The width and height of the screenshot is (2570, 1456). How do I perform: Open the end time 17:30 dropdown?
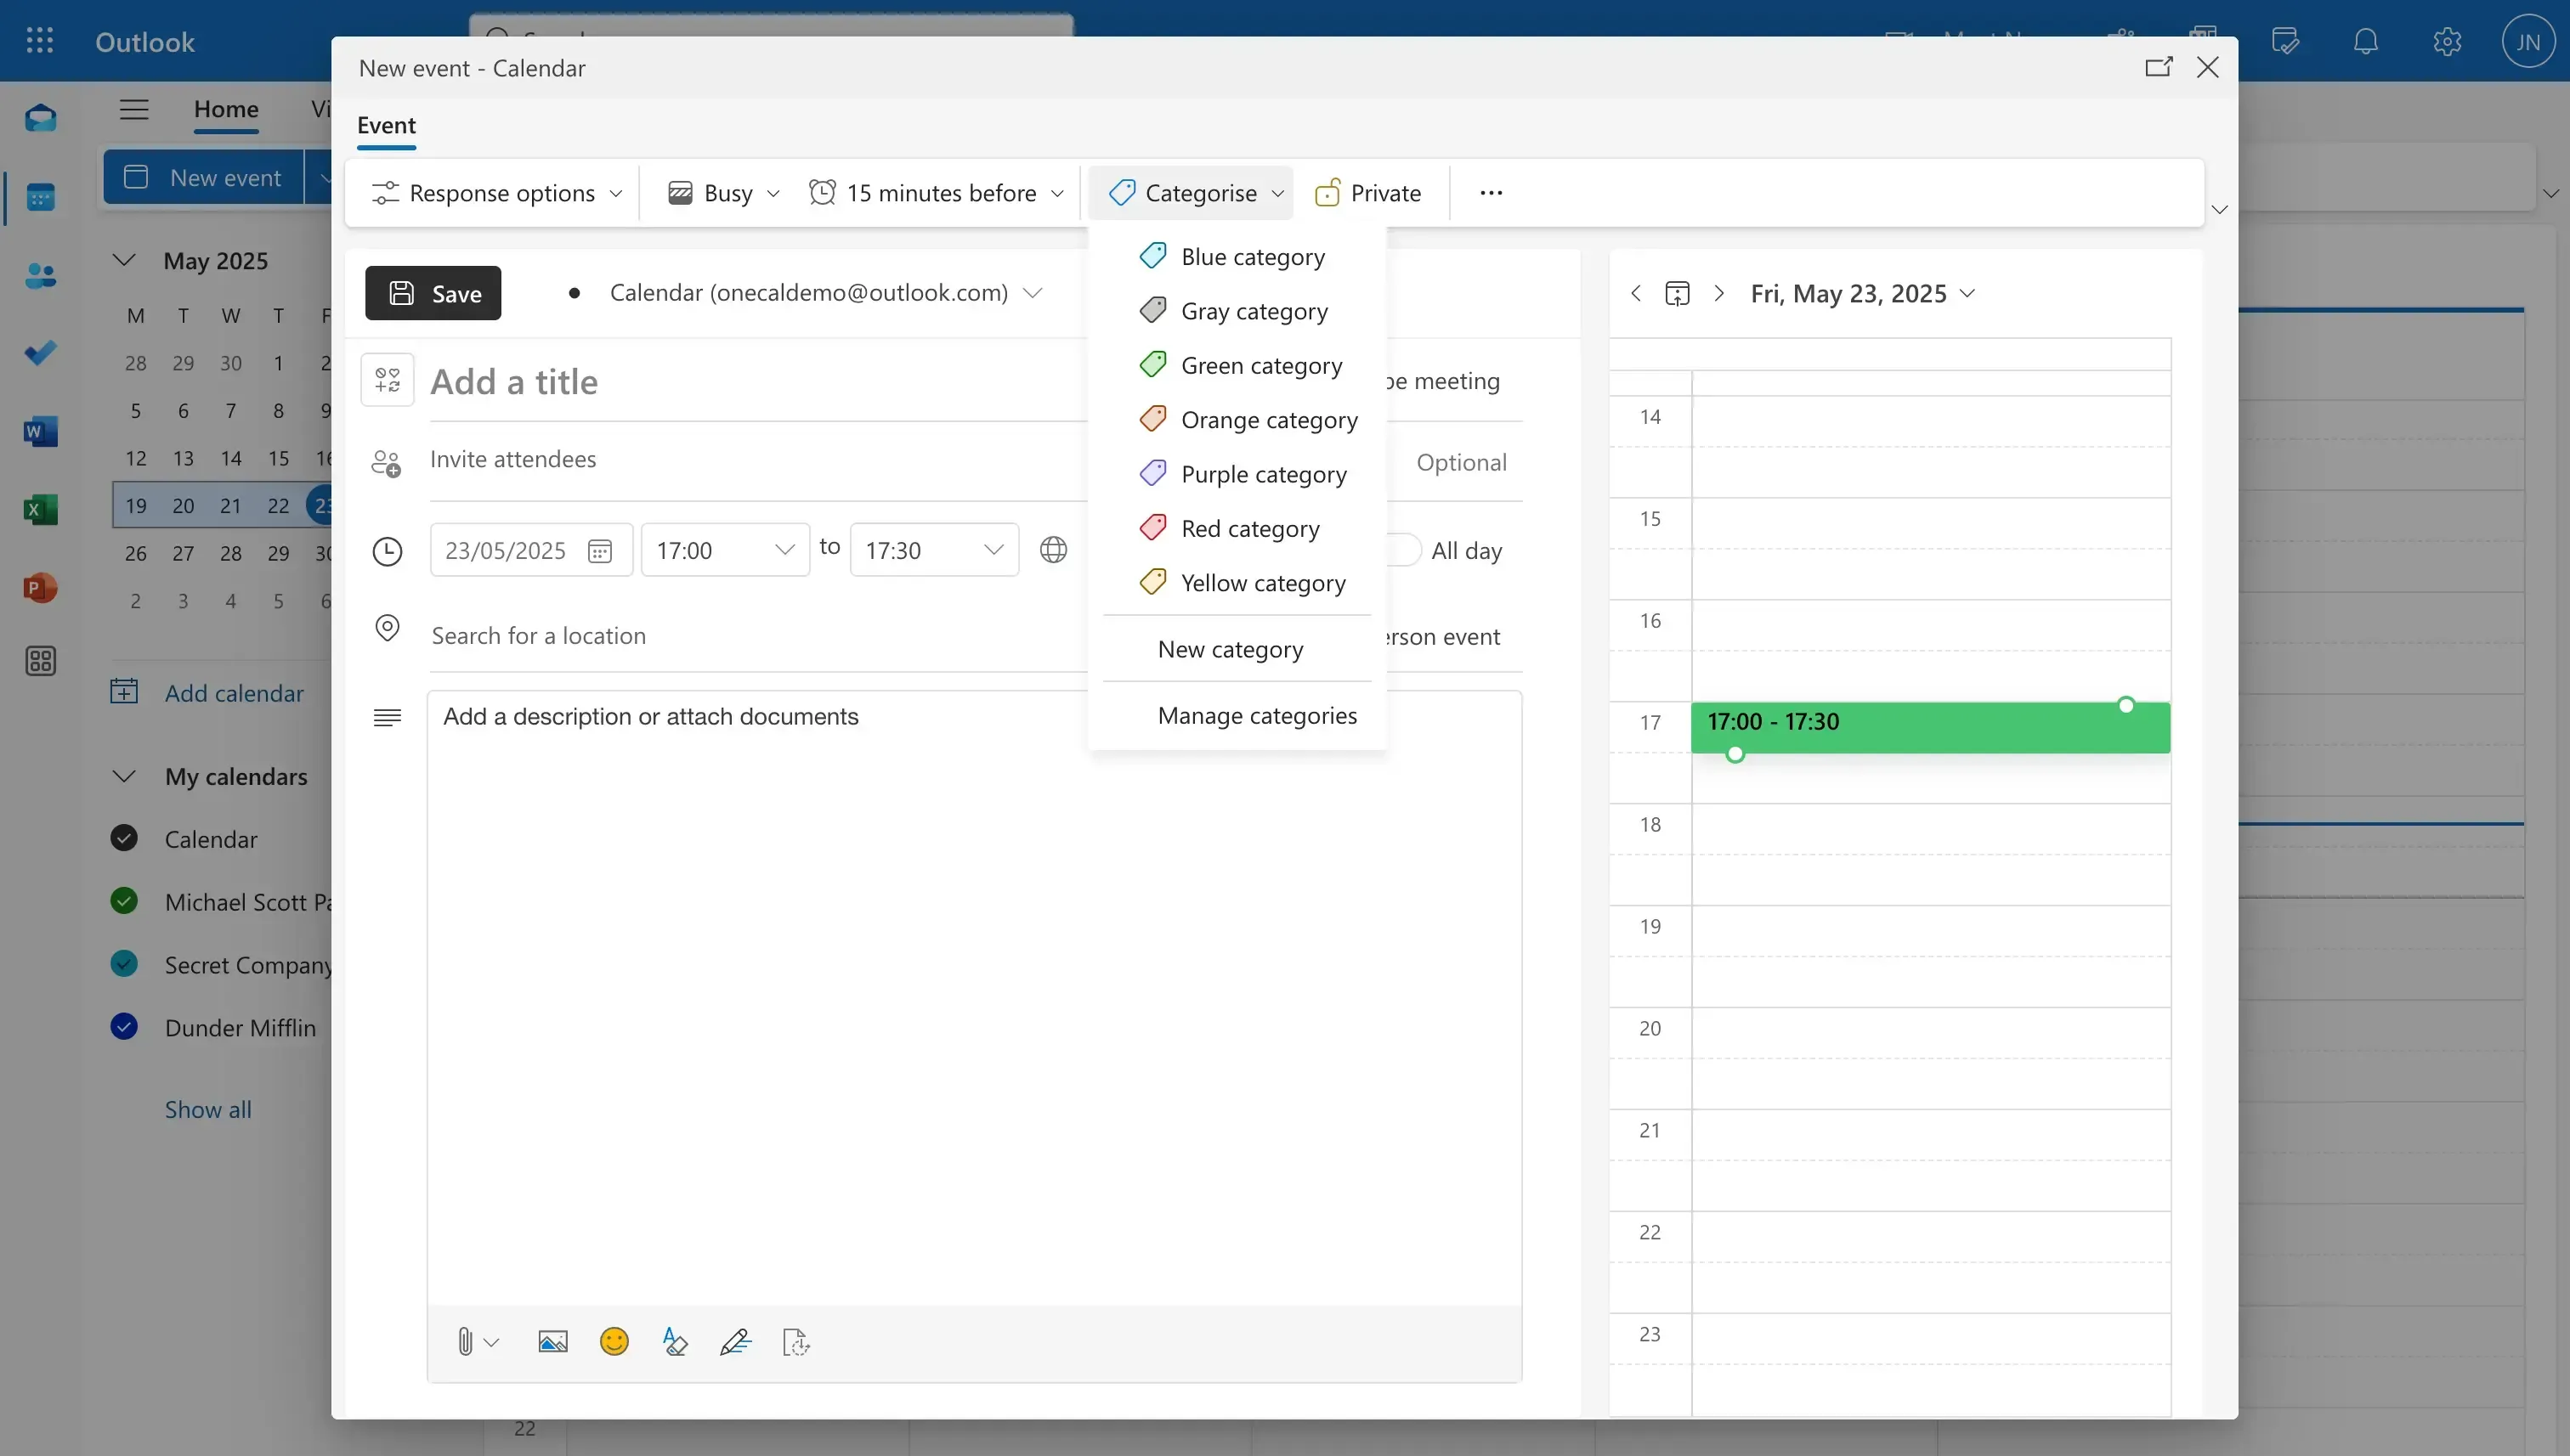pyautogui.click(x=932, y=549)
